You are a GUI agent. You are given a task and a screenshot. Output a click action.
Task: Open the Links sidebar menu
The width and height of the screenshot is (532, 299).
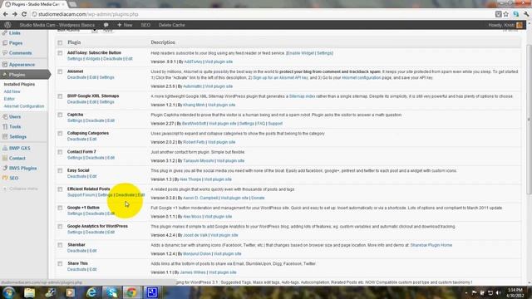coord(14,33)
